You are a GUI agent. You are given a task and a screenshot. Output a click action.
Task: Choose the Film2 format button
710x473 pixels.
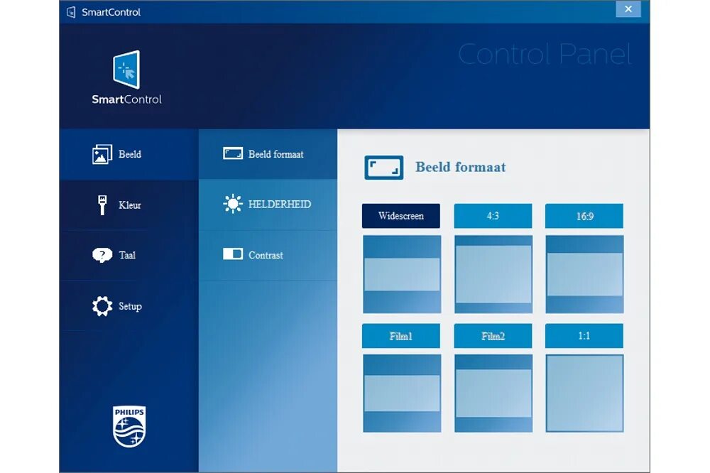(x=493, y=336)
